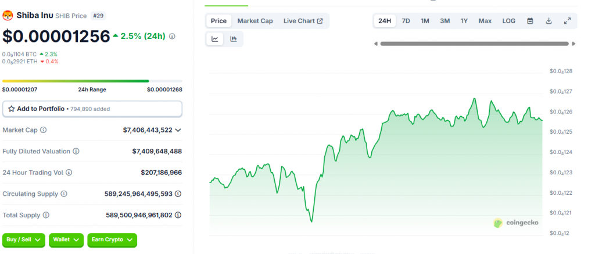Show Market Cap info tooltip
Image resolution: width=595 pixels, height=254 pixels.
[x=43, y=130]
